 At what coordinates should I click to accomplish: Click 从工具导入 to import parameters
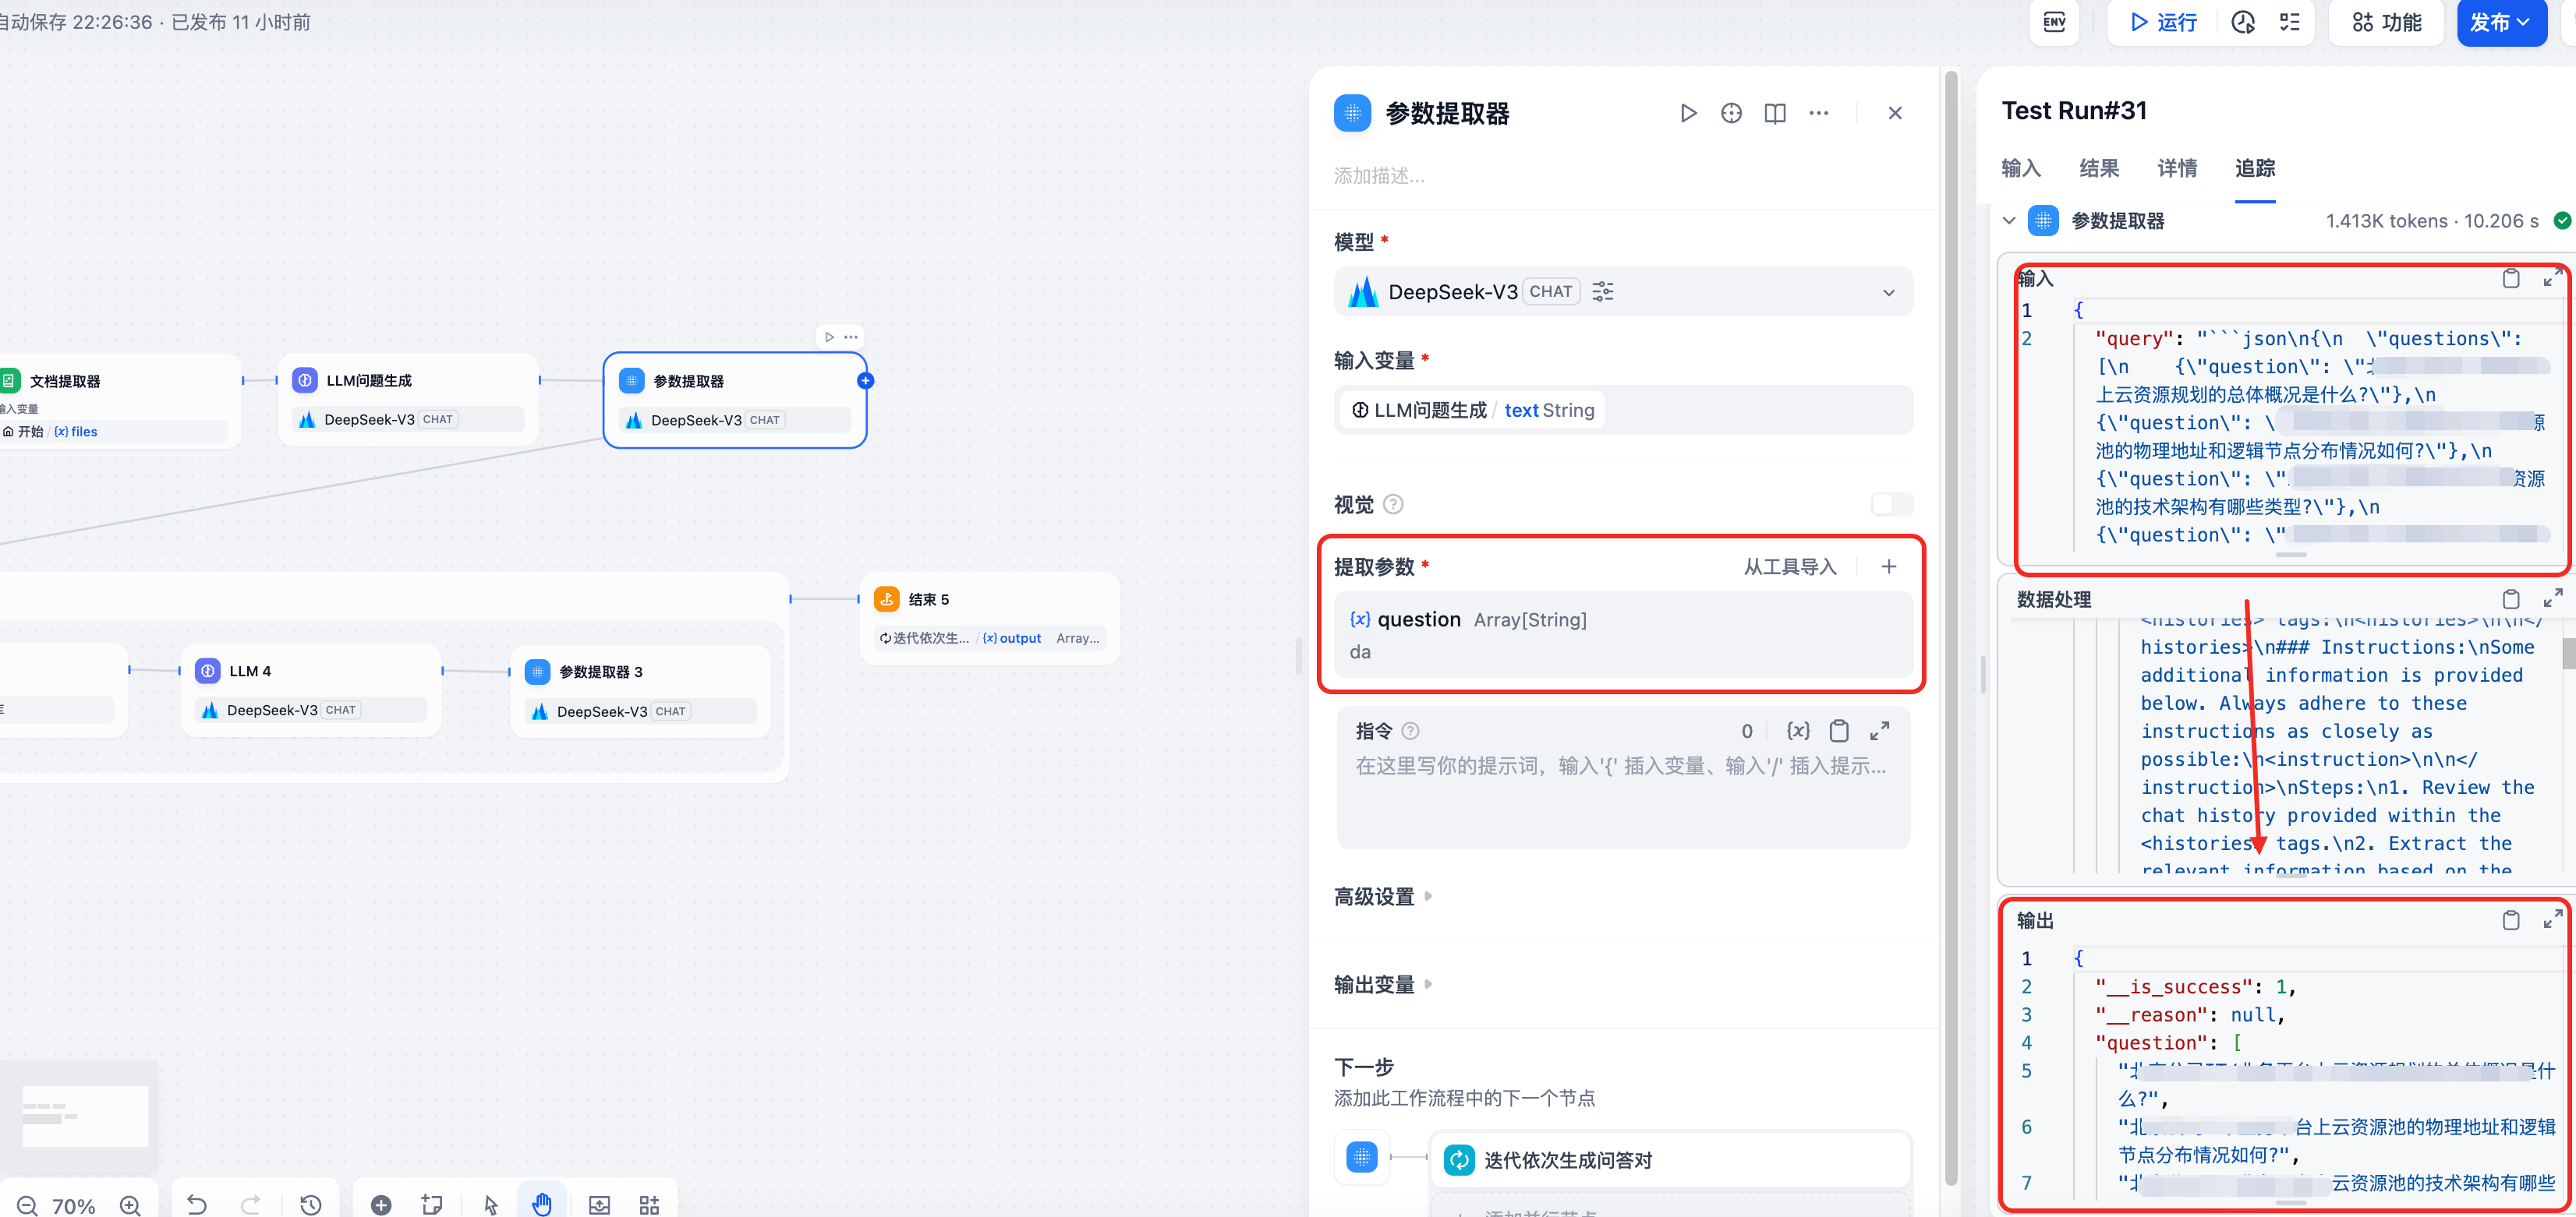pos(1790,566)
